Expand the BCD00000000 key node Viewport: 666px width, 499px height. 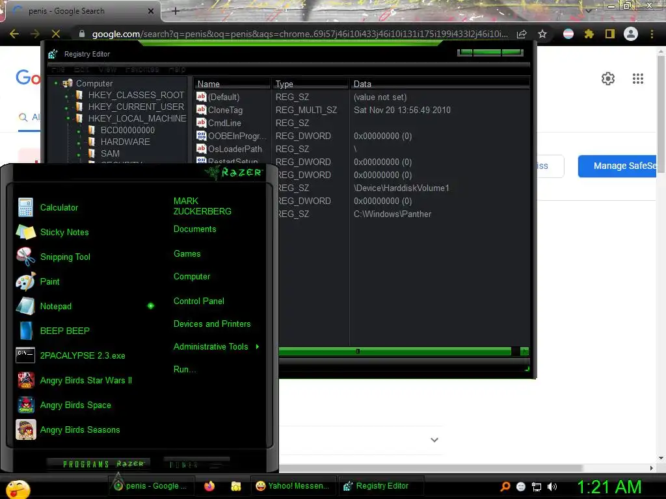click(79, 131)
